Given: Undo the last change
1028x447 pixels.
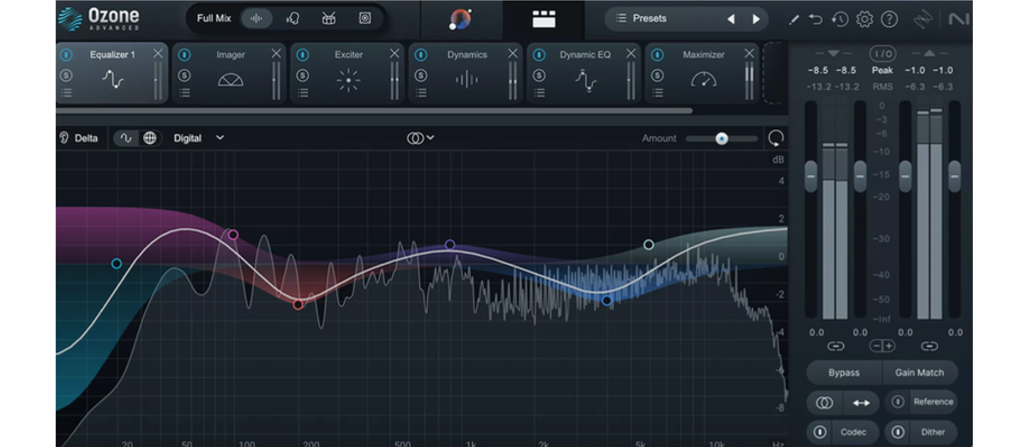Looking at the screenshot, I should [x=815, y=19].
